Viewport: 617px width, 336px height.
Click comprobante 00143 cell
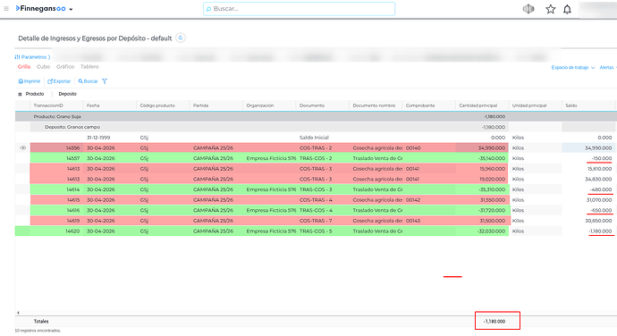(428, 221)
